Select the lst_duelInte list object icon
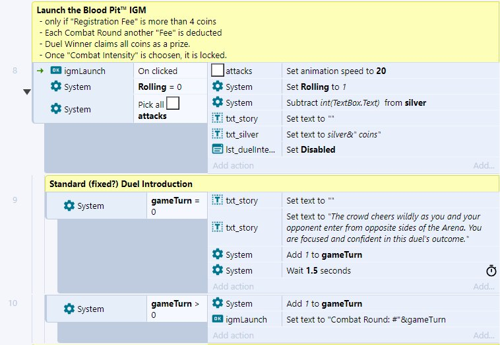500x345 pixels. click(x=218, y=149)
